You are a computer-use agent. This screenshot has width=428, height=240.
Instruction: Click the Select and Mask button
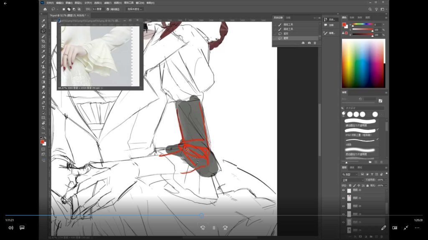pyautogui.click(x=135, y=9)
